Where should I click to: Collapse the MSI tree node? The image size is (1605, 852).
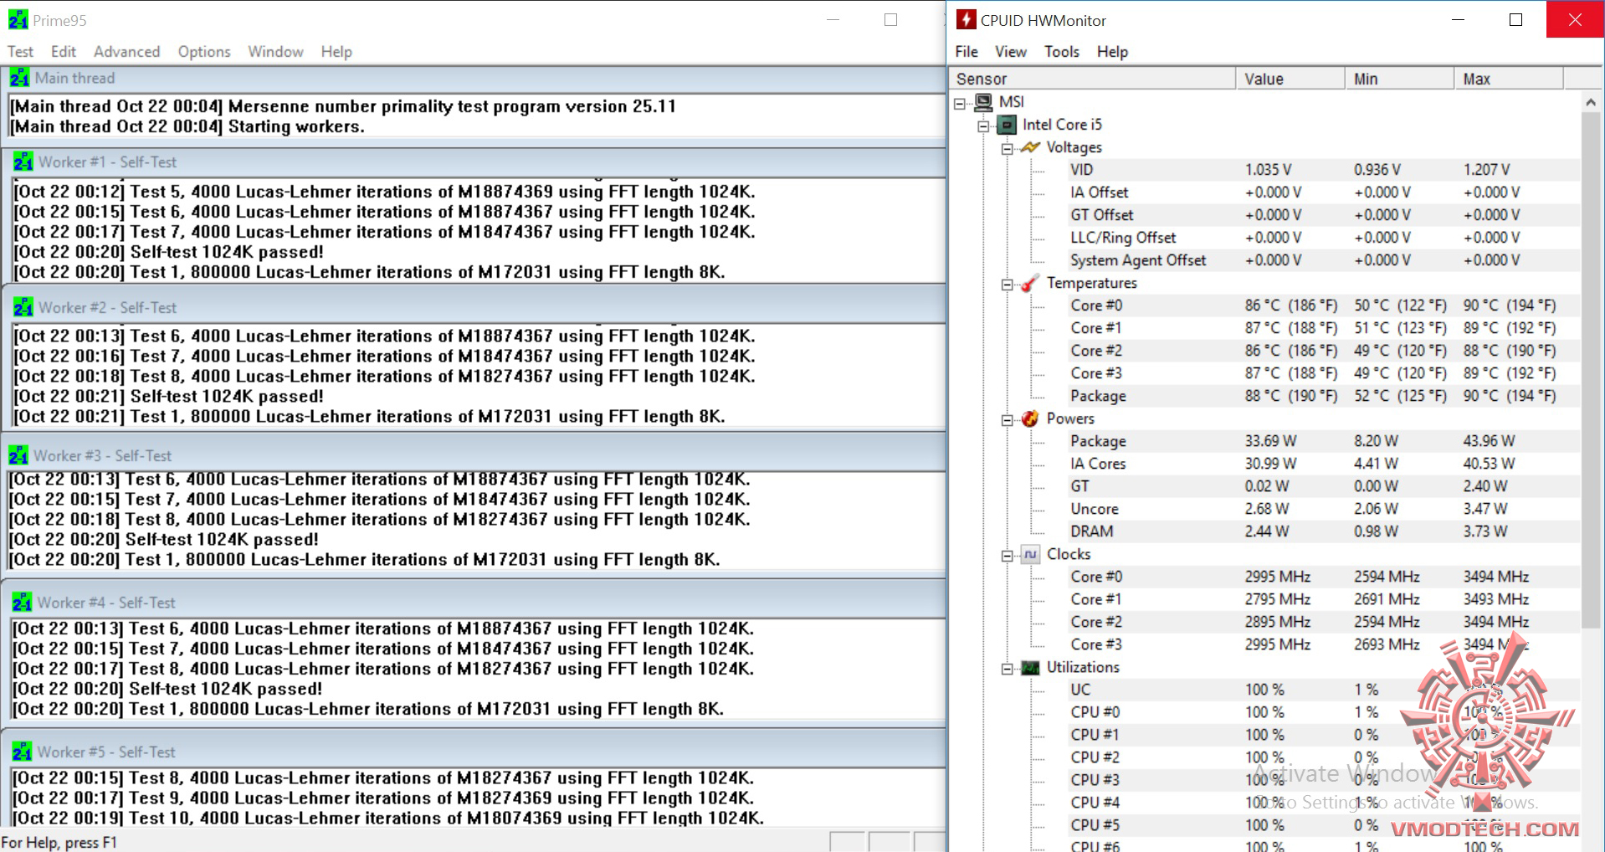[960, 103]
